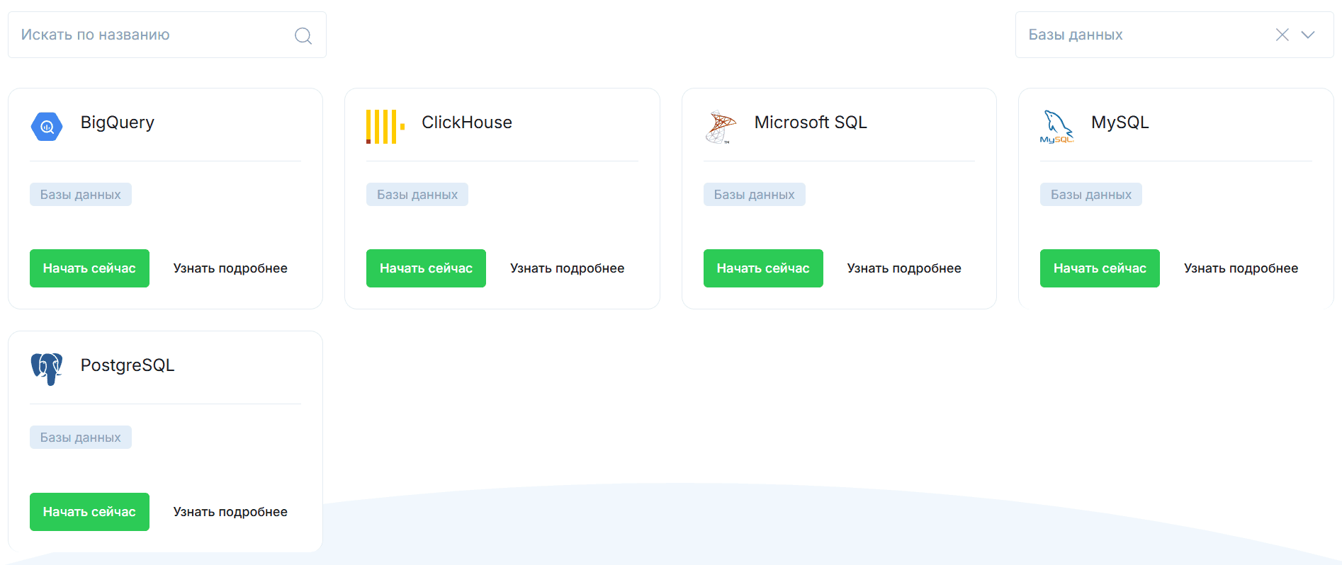Image resolution: width=1342 pixels, height=565 pixels.
Task: Expand the category dropdown chevron
Action: click(1308, 35)
